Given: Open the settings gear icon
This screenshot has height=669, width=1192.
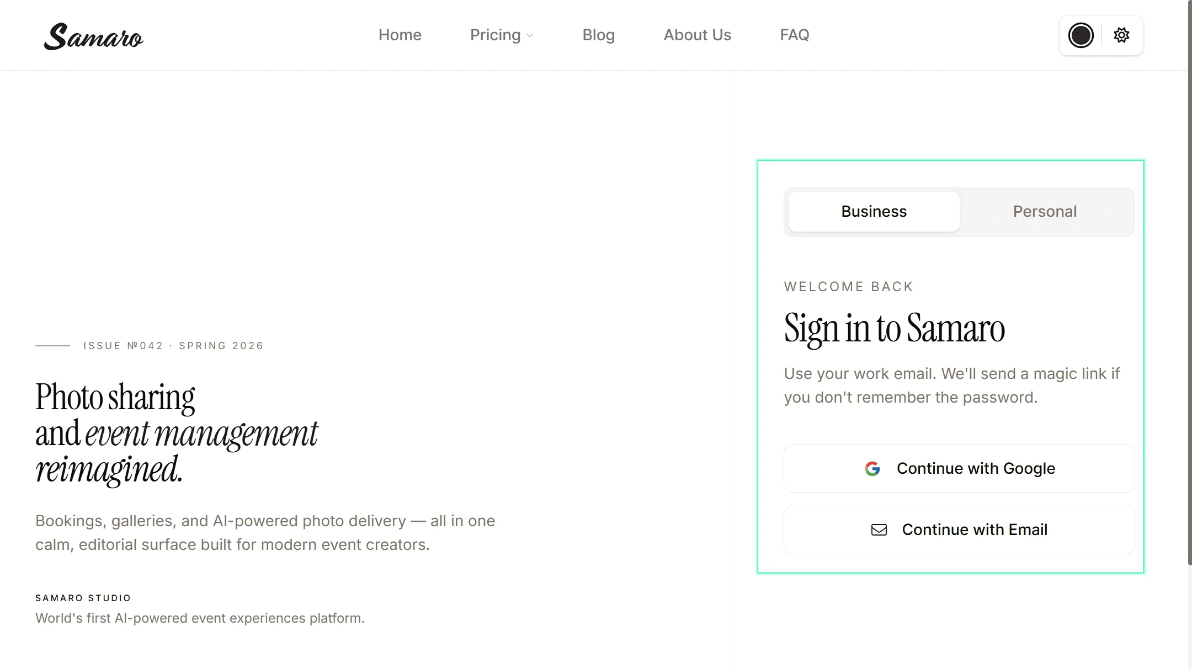Looking at the screenshot, I should tap(1121, 35).
